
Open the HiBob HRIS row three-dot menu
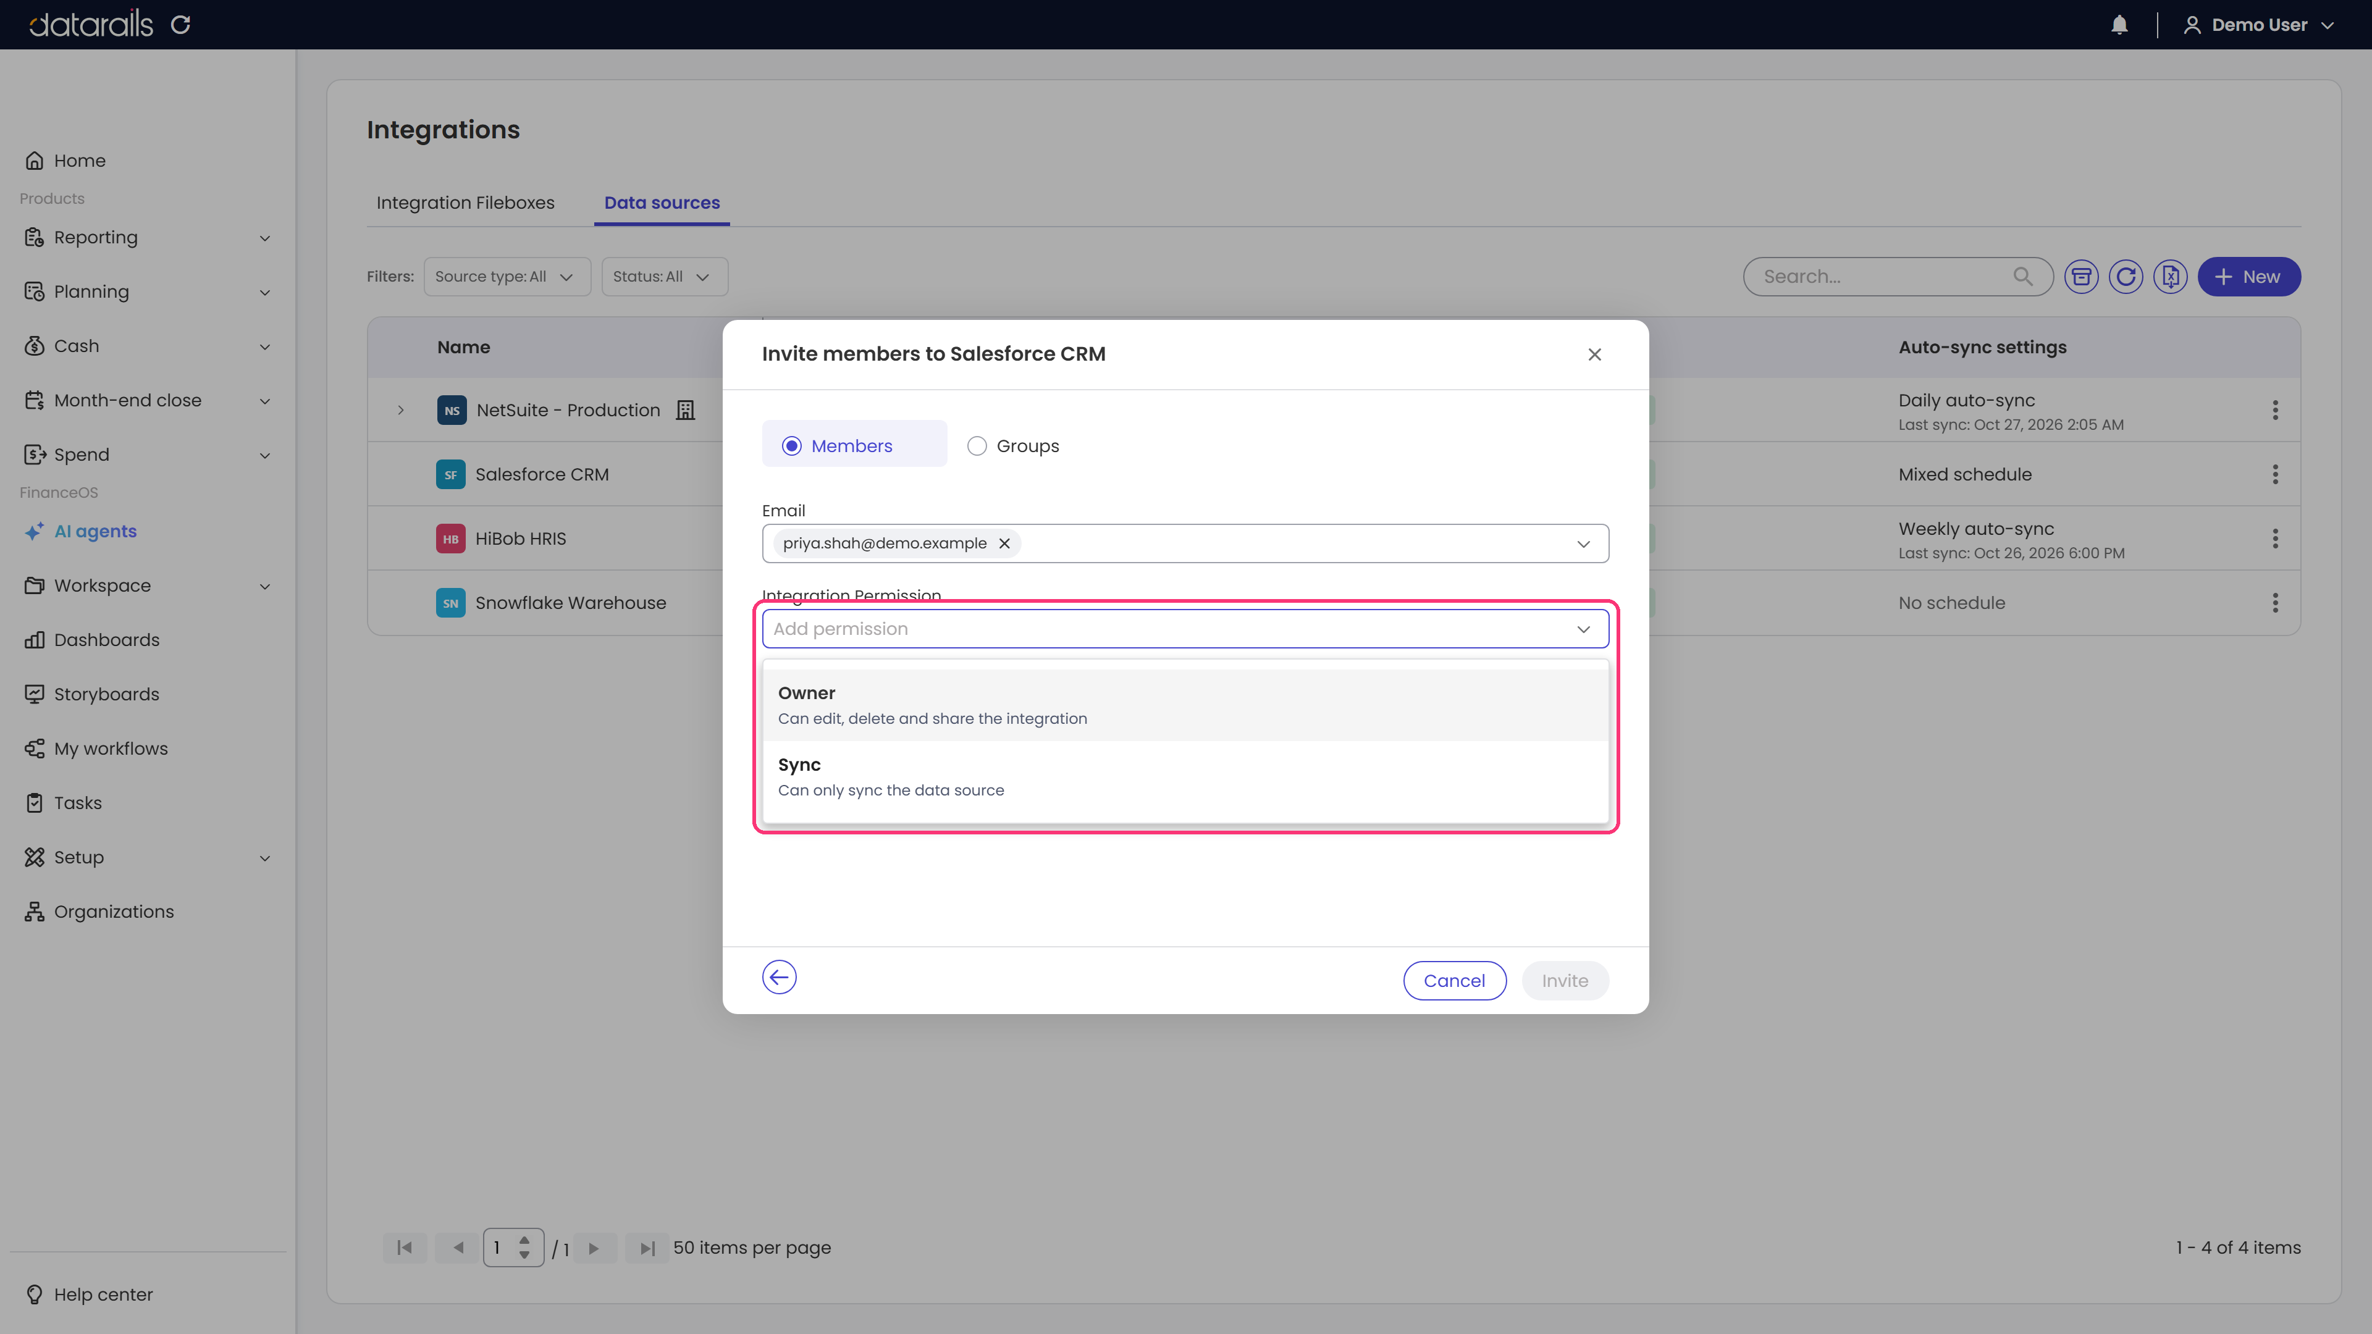(x=2275, y=539)
